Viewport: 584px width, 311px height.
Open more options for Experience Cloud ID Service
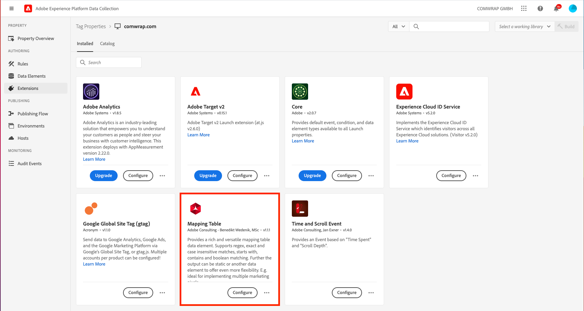point(476,176)
